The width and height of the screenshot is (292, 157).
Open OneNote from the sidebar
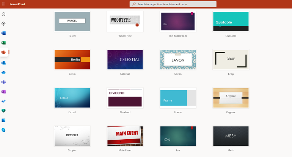point(3,92)
